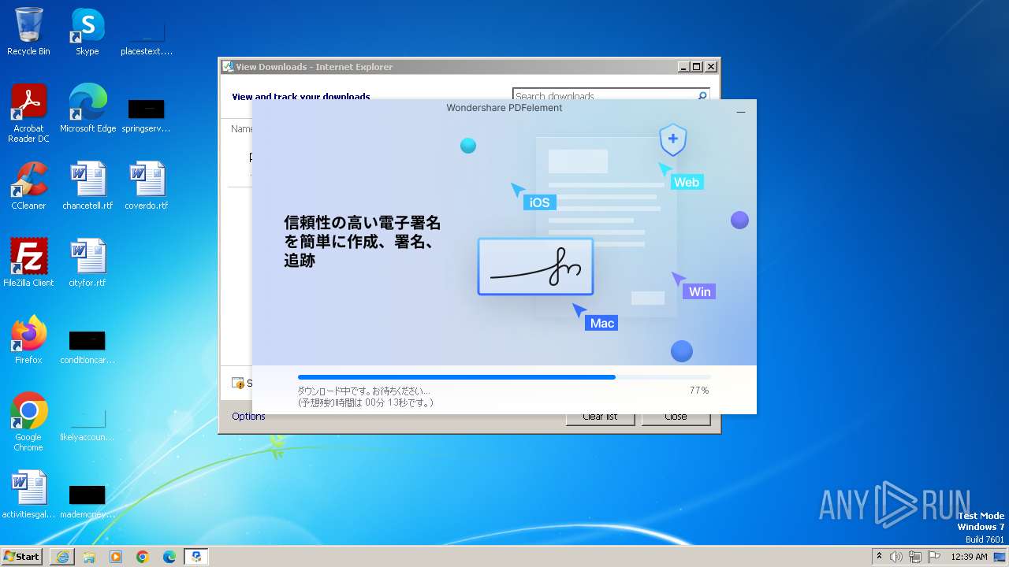Click the search magnifier in View Downloads
Viewport: 1009px width, 567px height.
702,96
